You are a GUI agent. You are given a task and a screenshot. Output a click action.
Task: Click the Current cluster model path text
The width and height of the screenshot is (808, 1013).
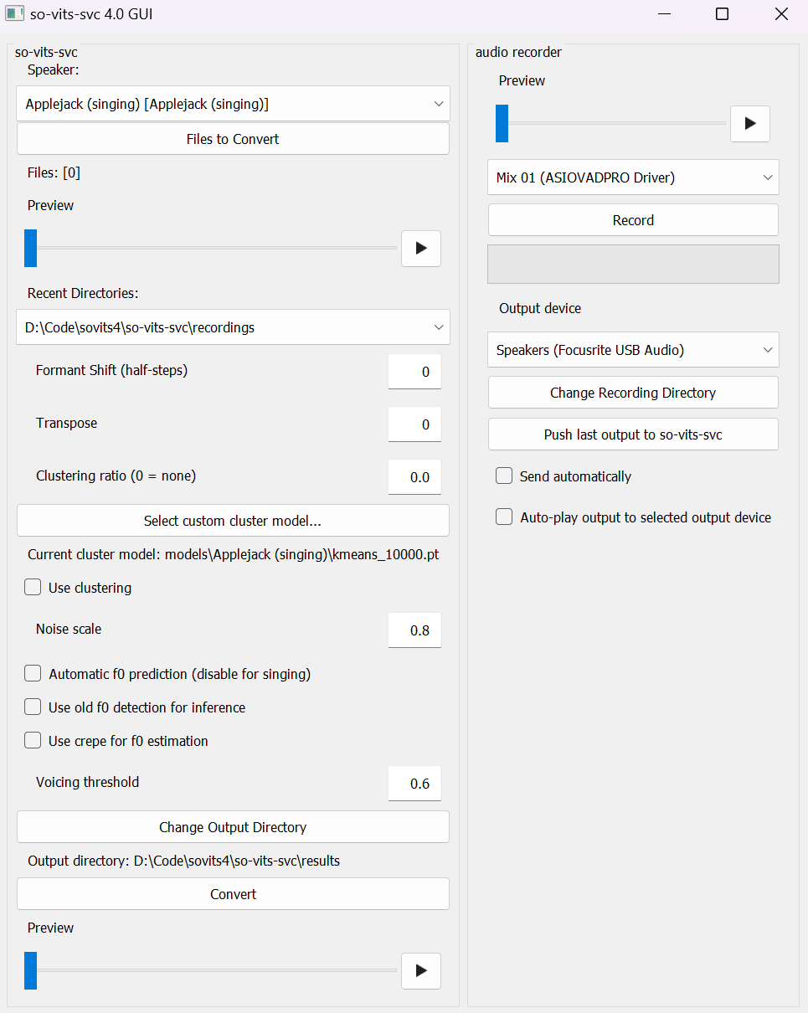[234, 554]
